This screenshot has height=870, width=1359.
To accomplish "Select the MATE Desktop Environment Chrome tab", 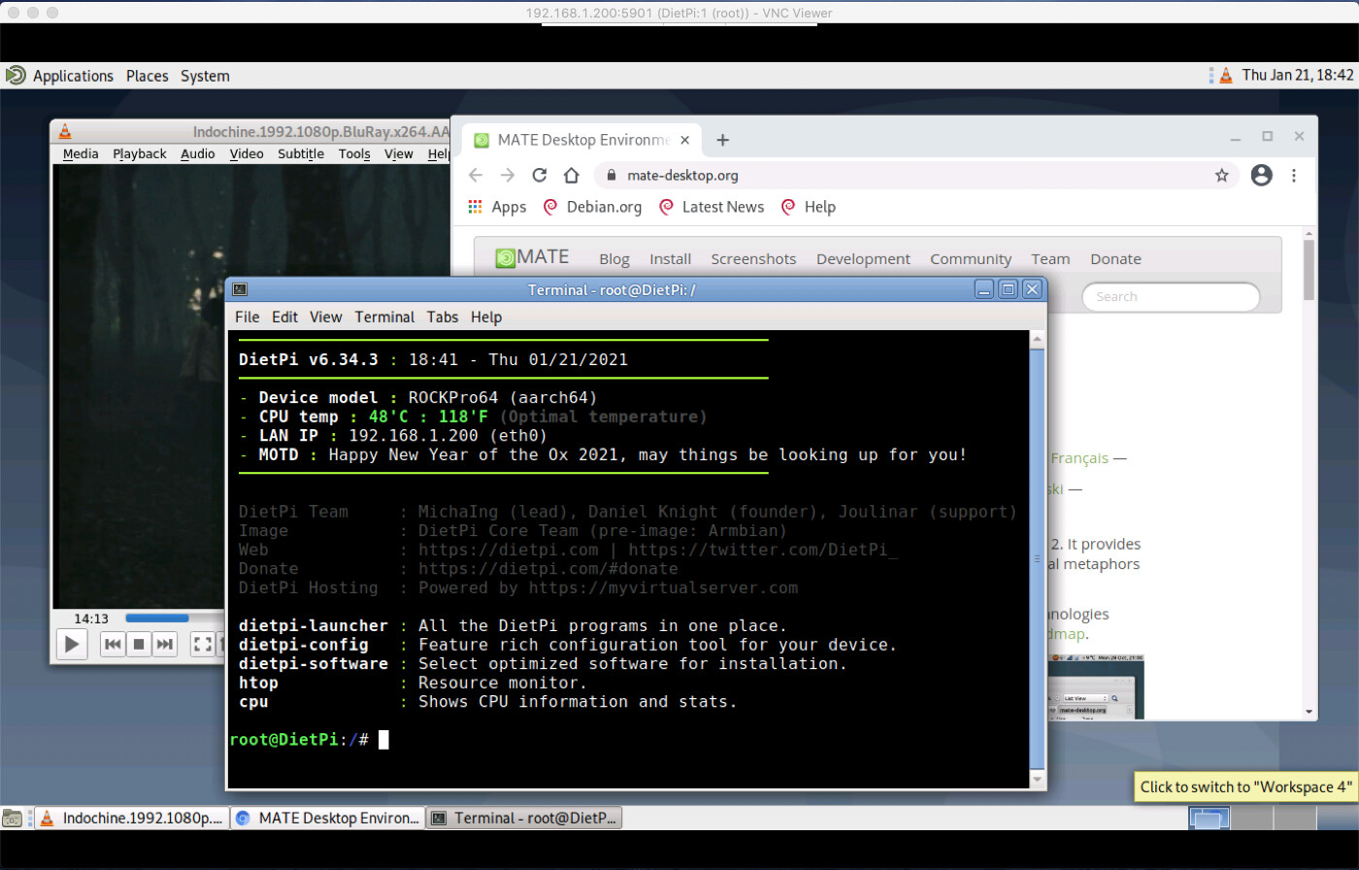I will 580,140.
